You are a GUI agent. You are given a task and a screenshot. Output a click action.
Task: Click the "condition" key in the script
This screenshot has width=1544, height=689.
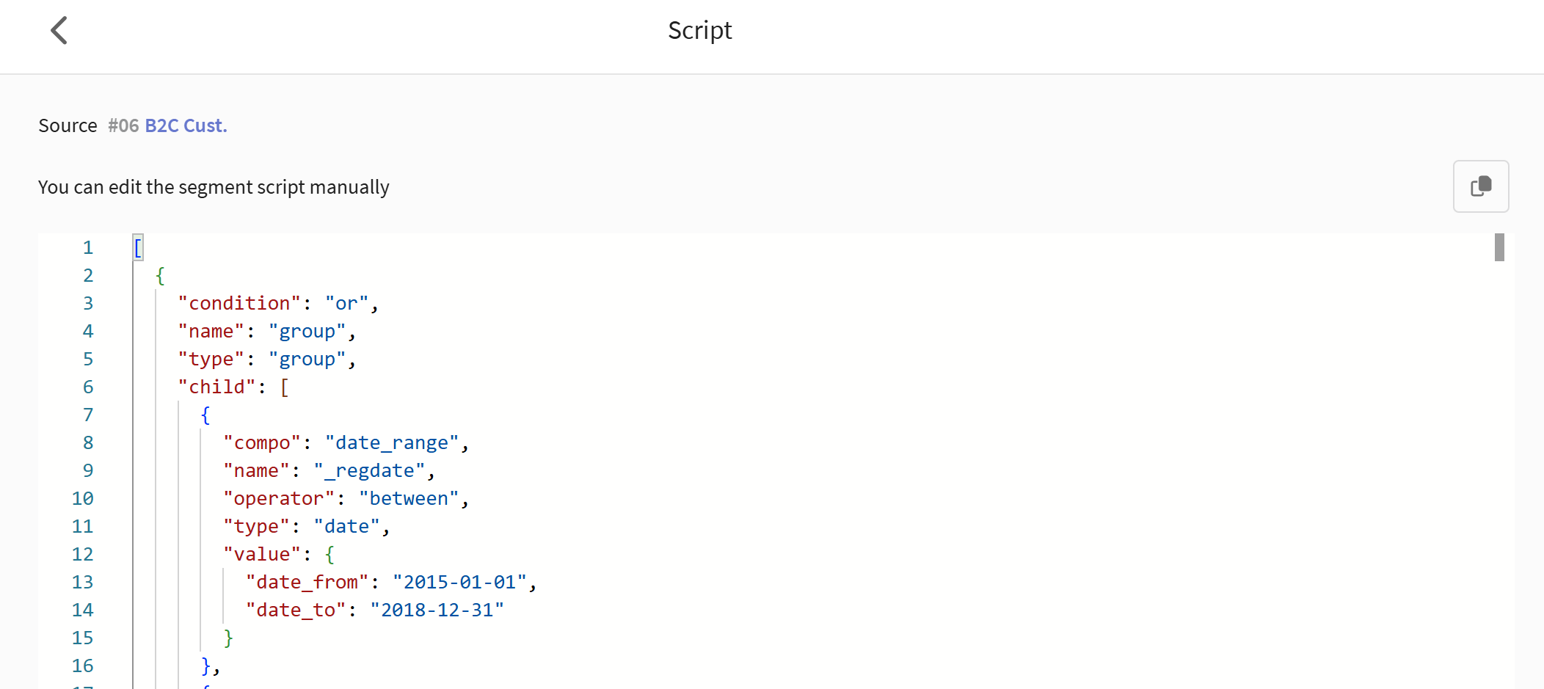pyautogui.click(x=239, y=303)
